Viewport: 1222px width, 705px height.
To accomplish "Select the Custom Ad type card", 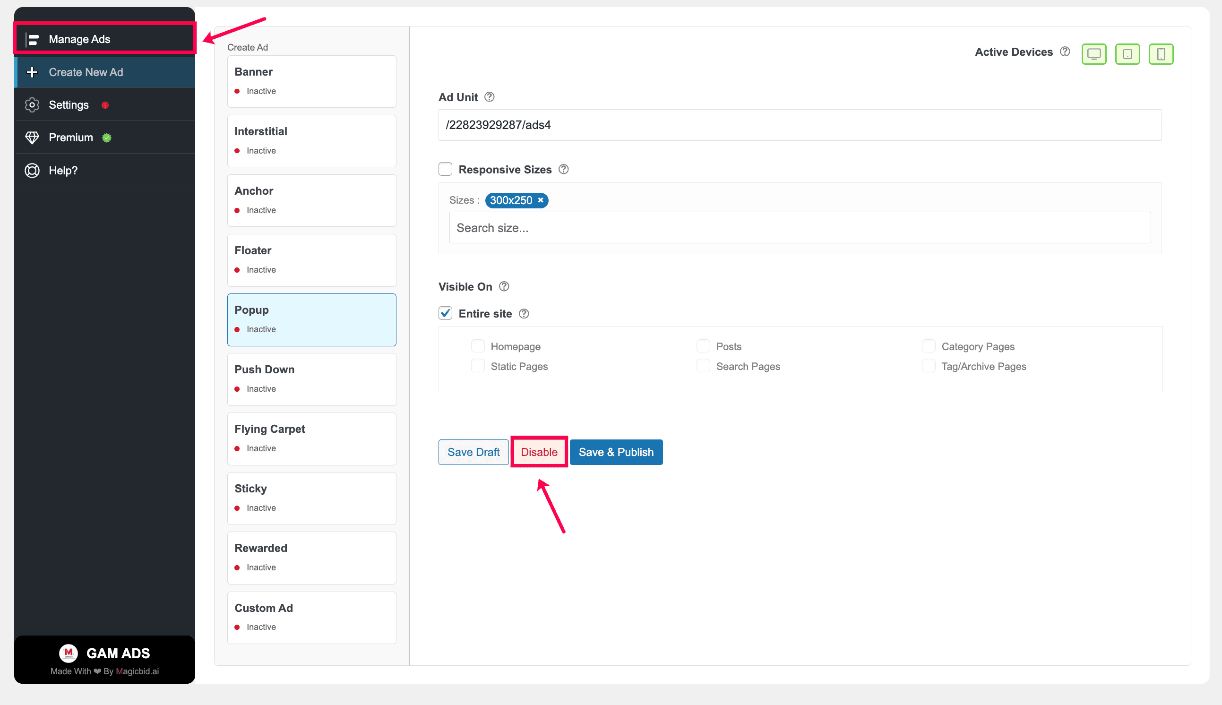I will (x=311, y=618).
